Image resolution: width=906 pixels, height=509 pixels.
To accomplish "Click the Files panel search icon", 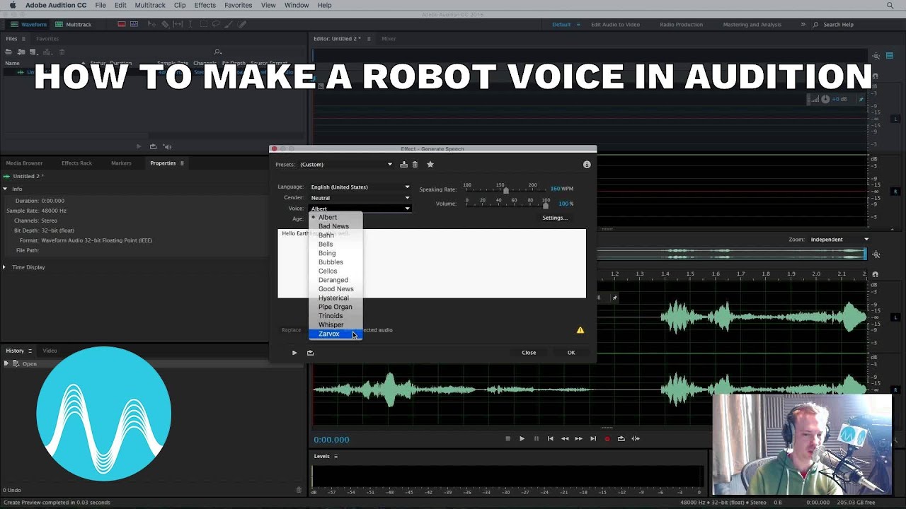I will coord(217,52).
